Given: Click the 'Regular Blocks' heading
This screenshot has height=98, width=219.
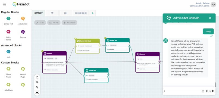Looking at the screenshot, I should click(10, 12).
